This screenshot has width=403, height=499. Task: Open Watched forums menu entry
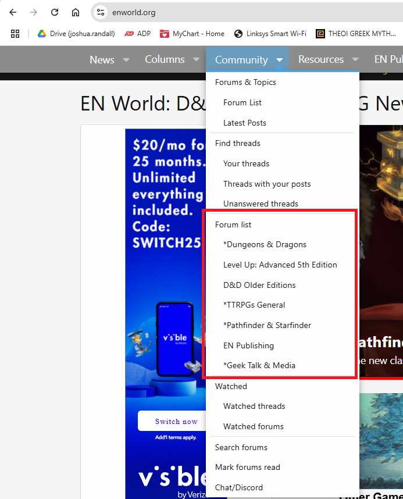pos(254,426)
